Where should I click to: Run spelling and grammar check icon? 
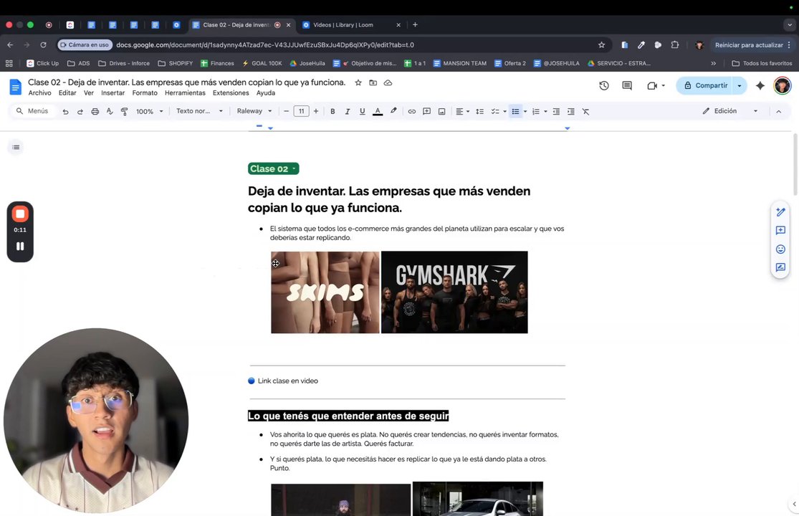tap(110, 112)
